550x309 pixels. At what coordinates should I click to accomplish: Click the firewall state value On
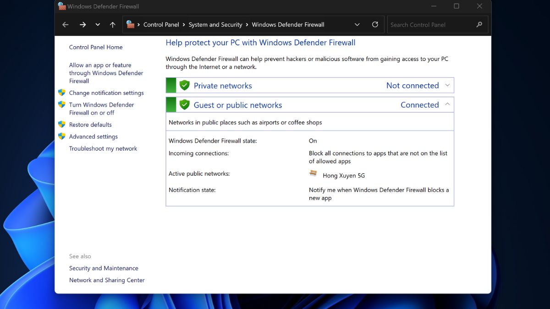tap(313, 141)
